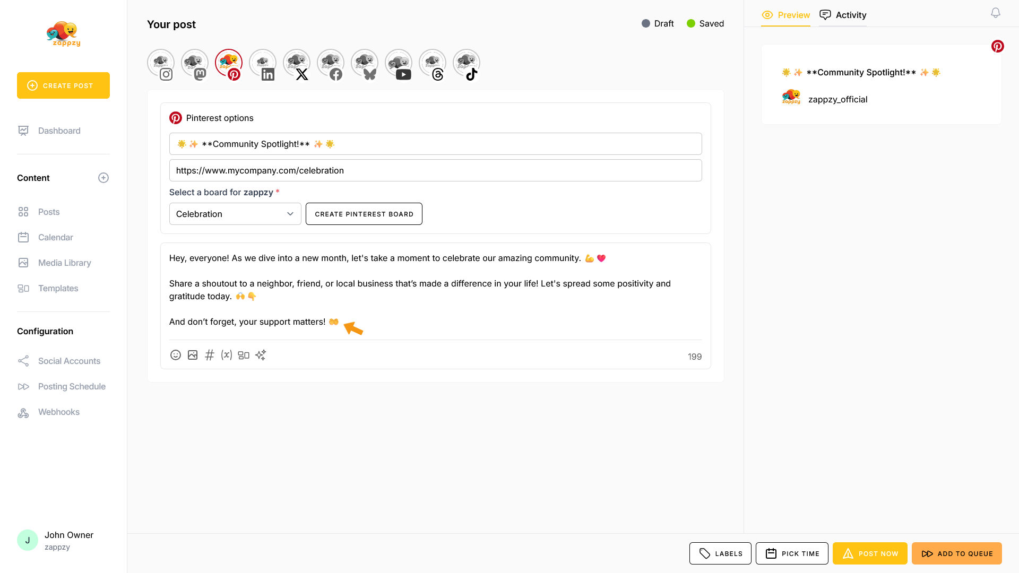1019x573 pixels.
Task: Click the hashtag icon in editor toolbar
Action: pos(210,355)
